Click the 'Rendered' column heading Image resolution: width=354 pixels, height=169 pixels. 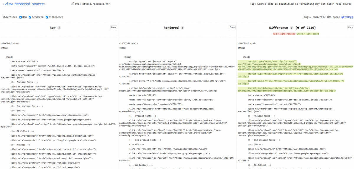coord(171,28)
